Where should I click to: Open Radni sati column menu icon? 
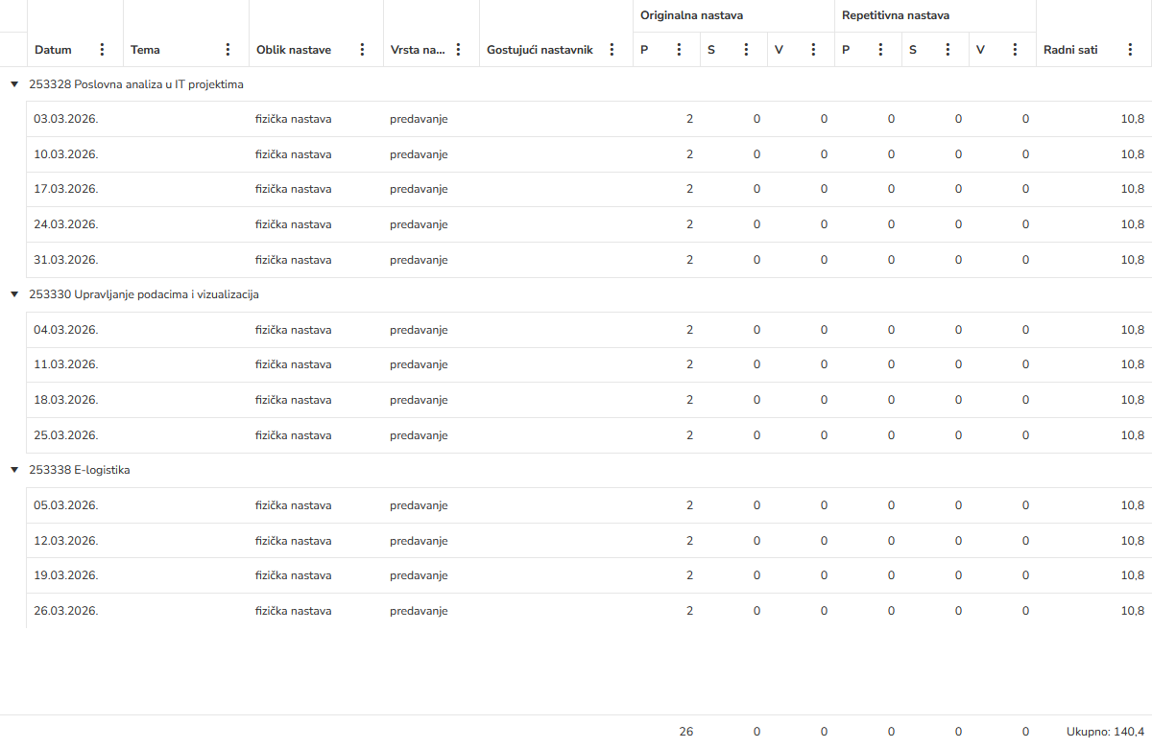(1130, 50)
